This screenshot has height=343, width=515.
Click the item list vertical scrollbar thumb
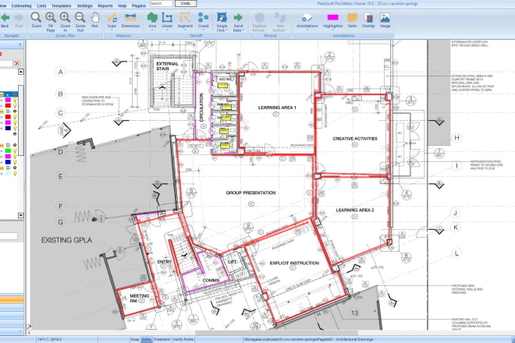click(21, 120)
